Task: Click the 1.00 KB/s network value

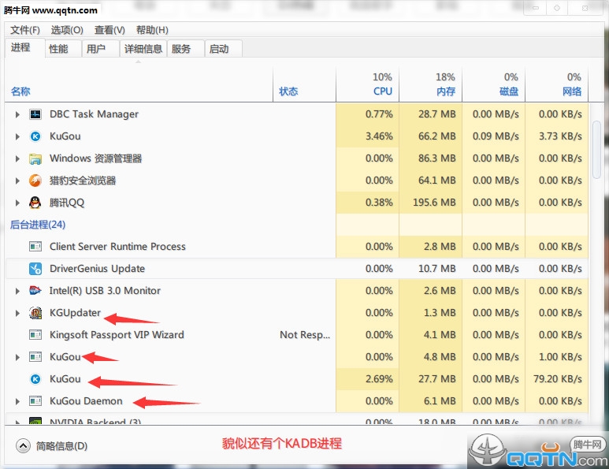Action: (560, 357)
